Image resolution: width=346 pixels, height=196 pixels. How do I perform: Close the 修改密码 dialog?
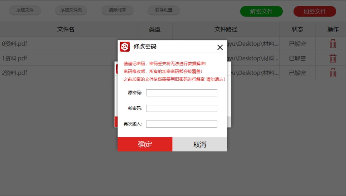point(220,48)
